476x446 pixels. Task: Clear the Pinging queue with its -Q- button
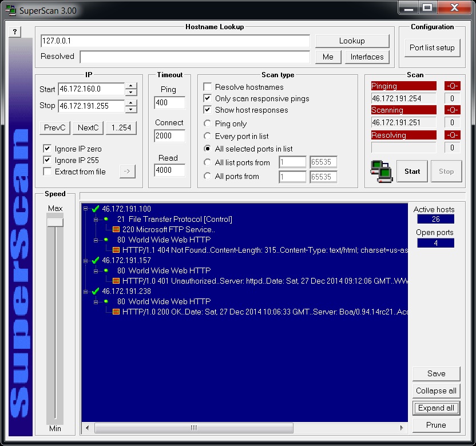pos(452,86)
